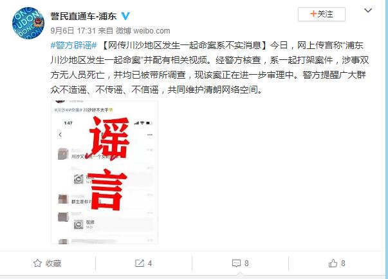This screenshot has height=279, width=388.
Task: Click the like count 8
Action: [x=343, y=263]
